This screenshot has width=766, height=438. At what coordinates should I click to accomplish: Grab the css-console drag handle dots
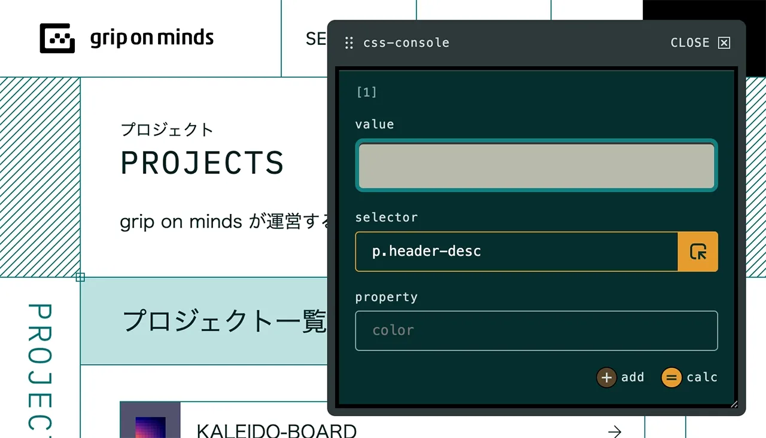tap(349, 43)
